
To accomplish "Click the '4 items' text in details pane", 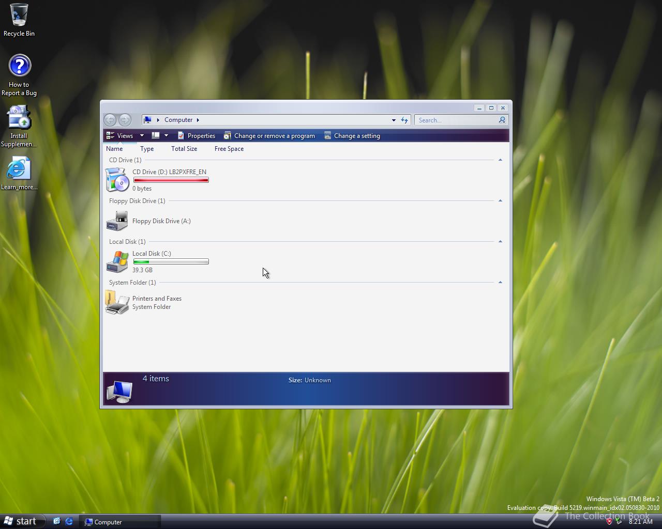I will [156, 379].
